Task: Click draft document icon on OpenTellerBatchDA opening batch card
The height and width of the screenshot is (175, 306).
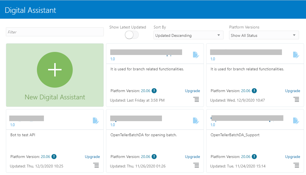Action: tap(196, 121)
